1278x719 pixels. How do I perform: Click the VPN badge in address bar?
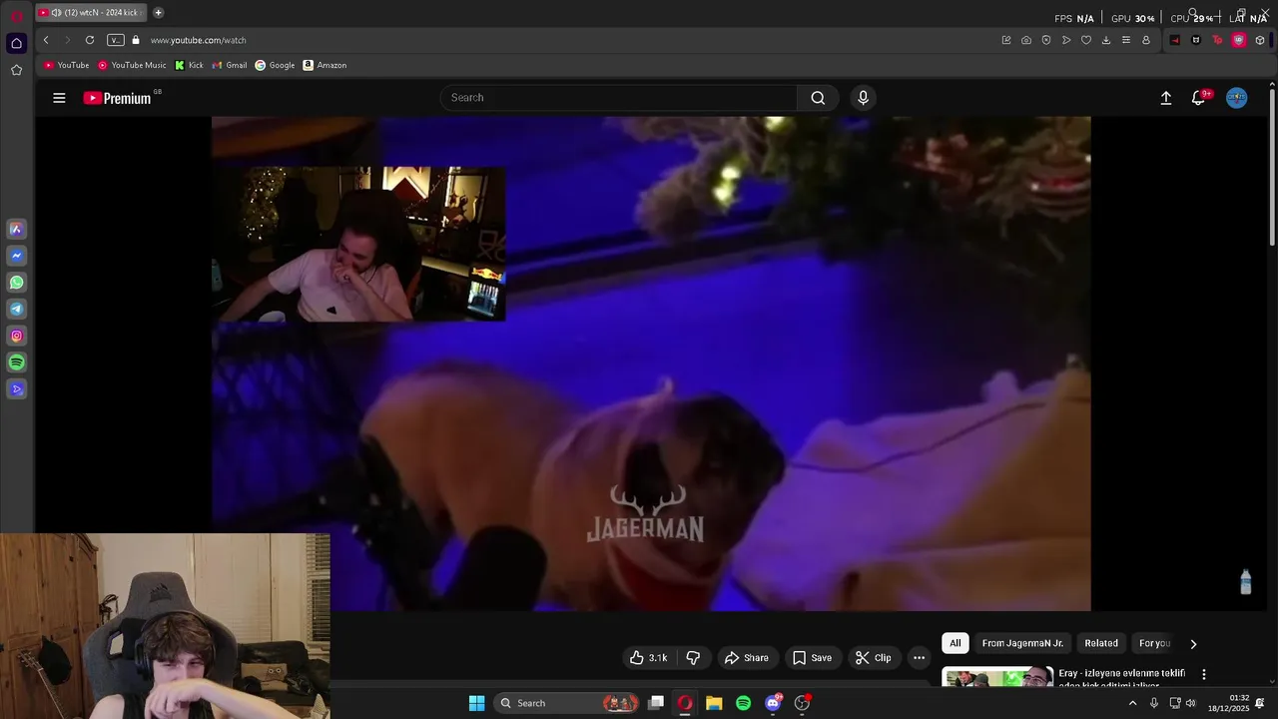(116, 40)
